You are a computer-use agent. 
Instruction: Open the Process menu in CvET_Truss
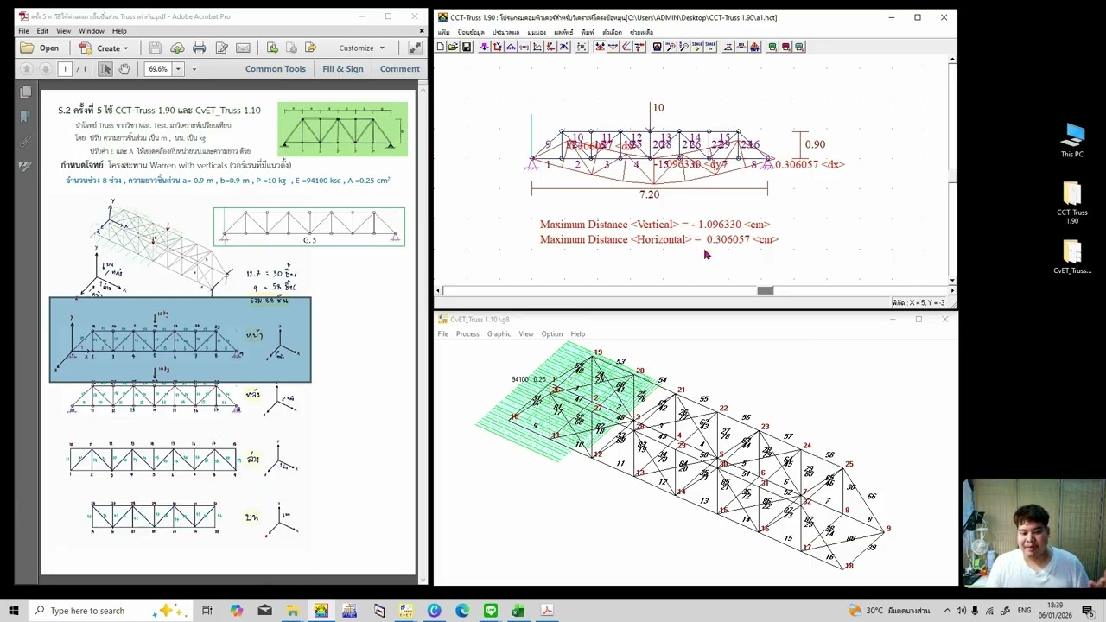tap(467, 334)
